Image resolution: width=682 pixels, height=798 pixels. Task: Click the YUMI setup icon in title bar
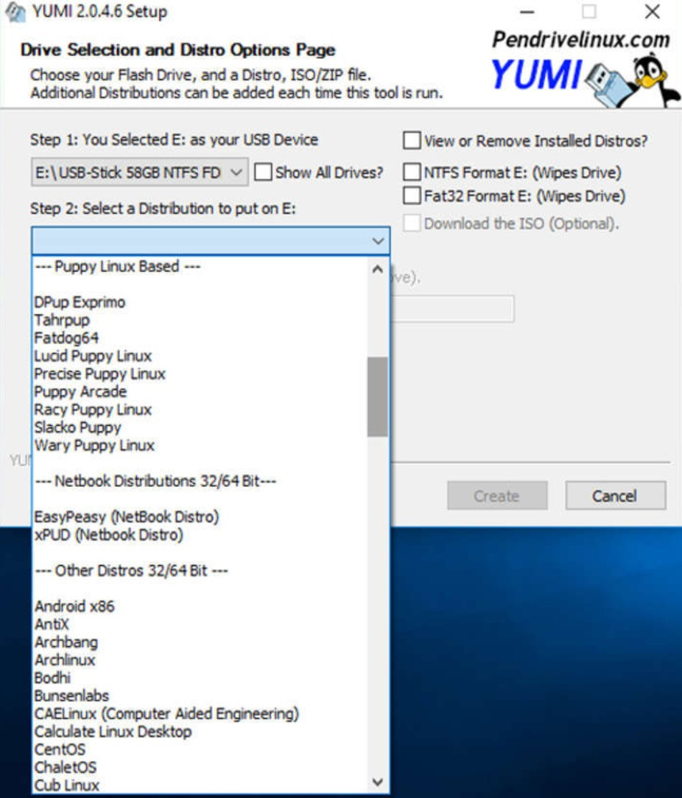coord(14,11)
